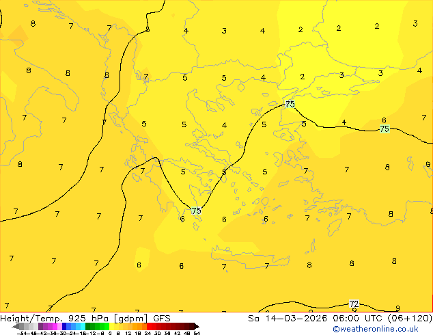Click the right arrow end of color scale

coord(197,327)
